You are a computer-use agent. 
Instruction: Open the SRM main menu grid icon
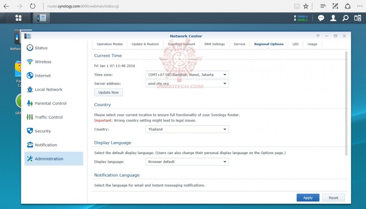(x=18, y=18)
